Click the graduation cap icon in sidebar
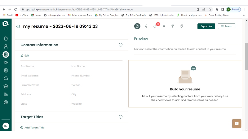This screenshot has height=139, width=248. coord(6,86)
